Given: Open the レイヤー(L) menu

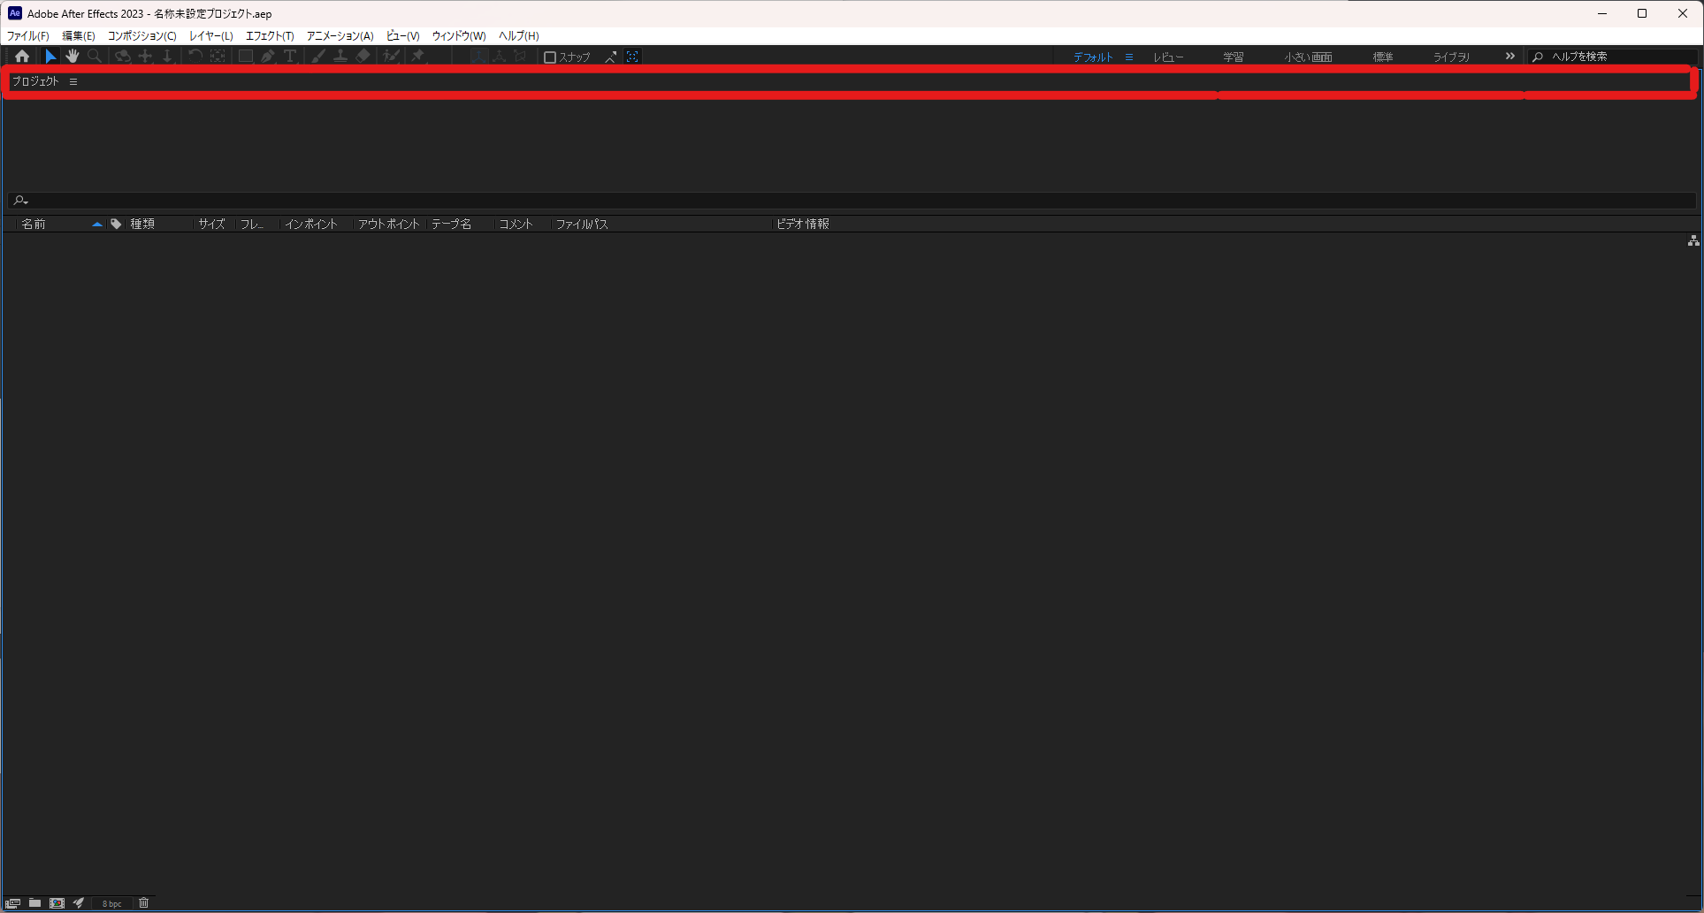Looking at the screenshot, I should [x=211, y=36].
